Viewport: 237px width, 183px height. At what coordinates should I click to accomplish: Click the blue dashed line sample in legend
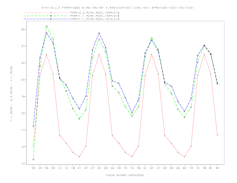point(46,19)
